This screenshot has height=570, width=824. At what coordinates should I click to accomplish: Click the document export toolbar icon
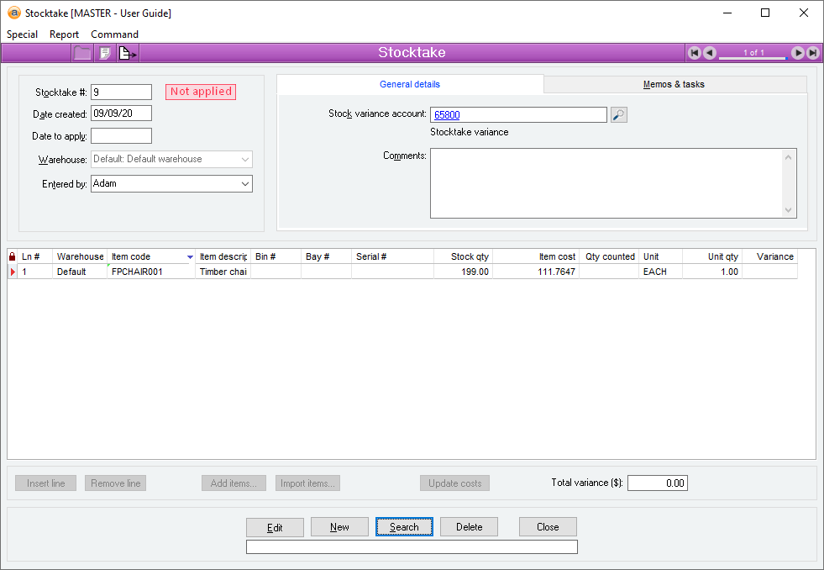tap(127, 53)
